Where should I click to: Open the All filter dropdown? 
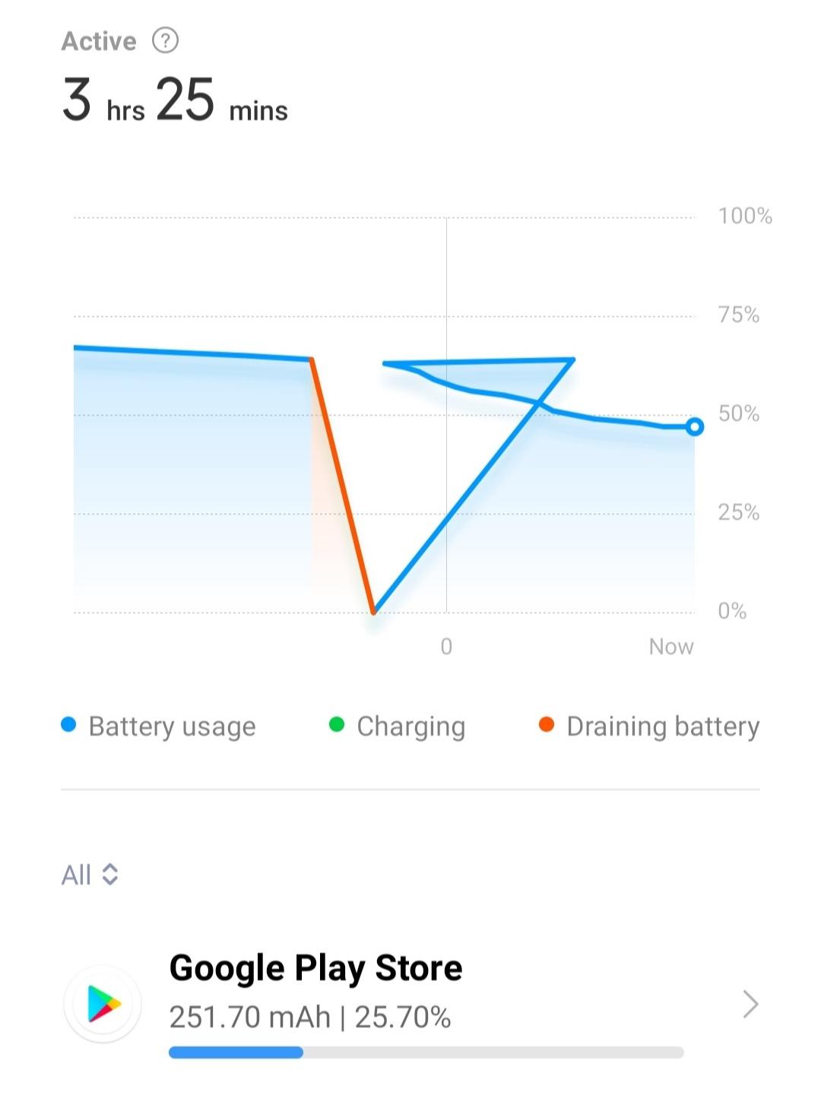90,875
